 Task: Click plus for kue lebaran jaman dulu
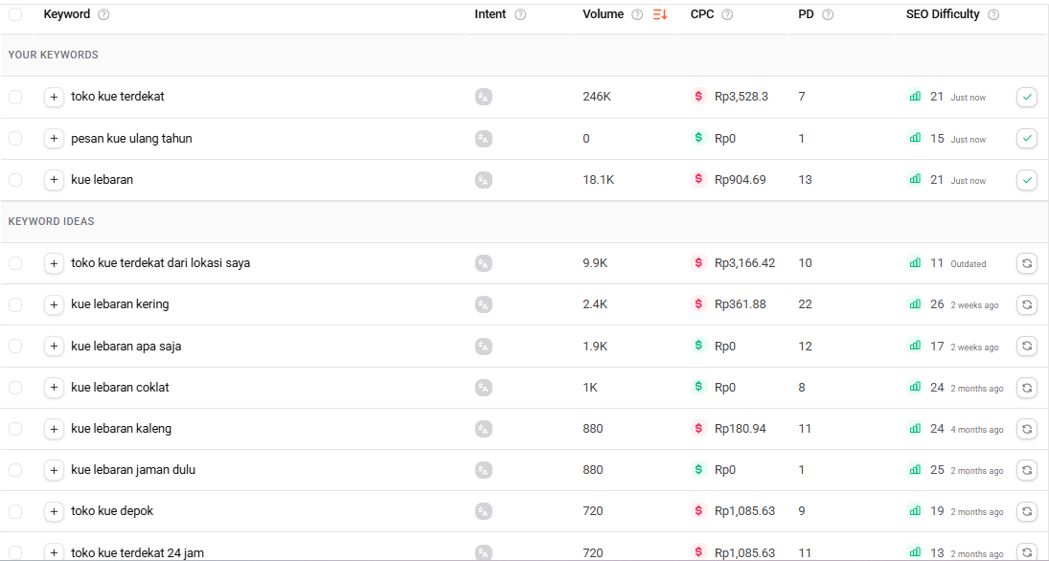click(55, 470)
